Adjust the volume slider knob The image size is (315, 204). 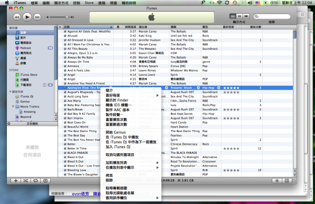pos(67,17)
